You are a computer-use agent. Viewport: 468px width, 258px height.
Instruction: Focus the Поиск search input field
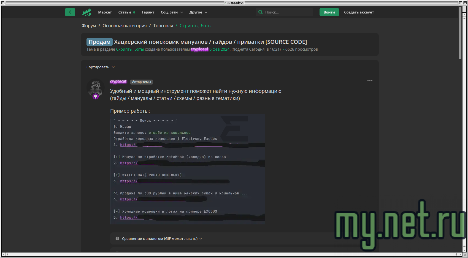click(286, 12)
